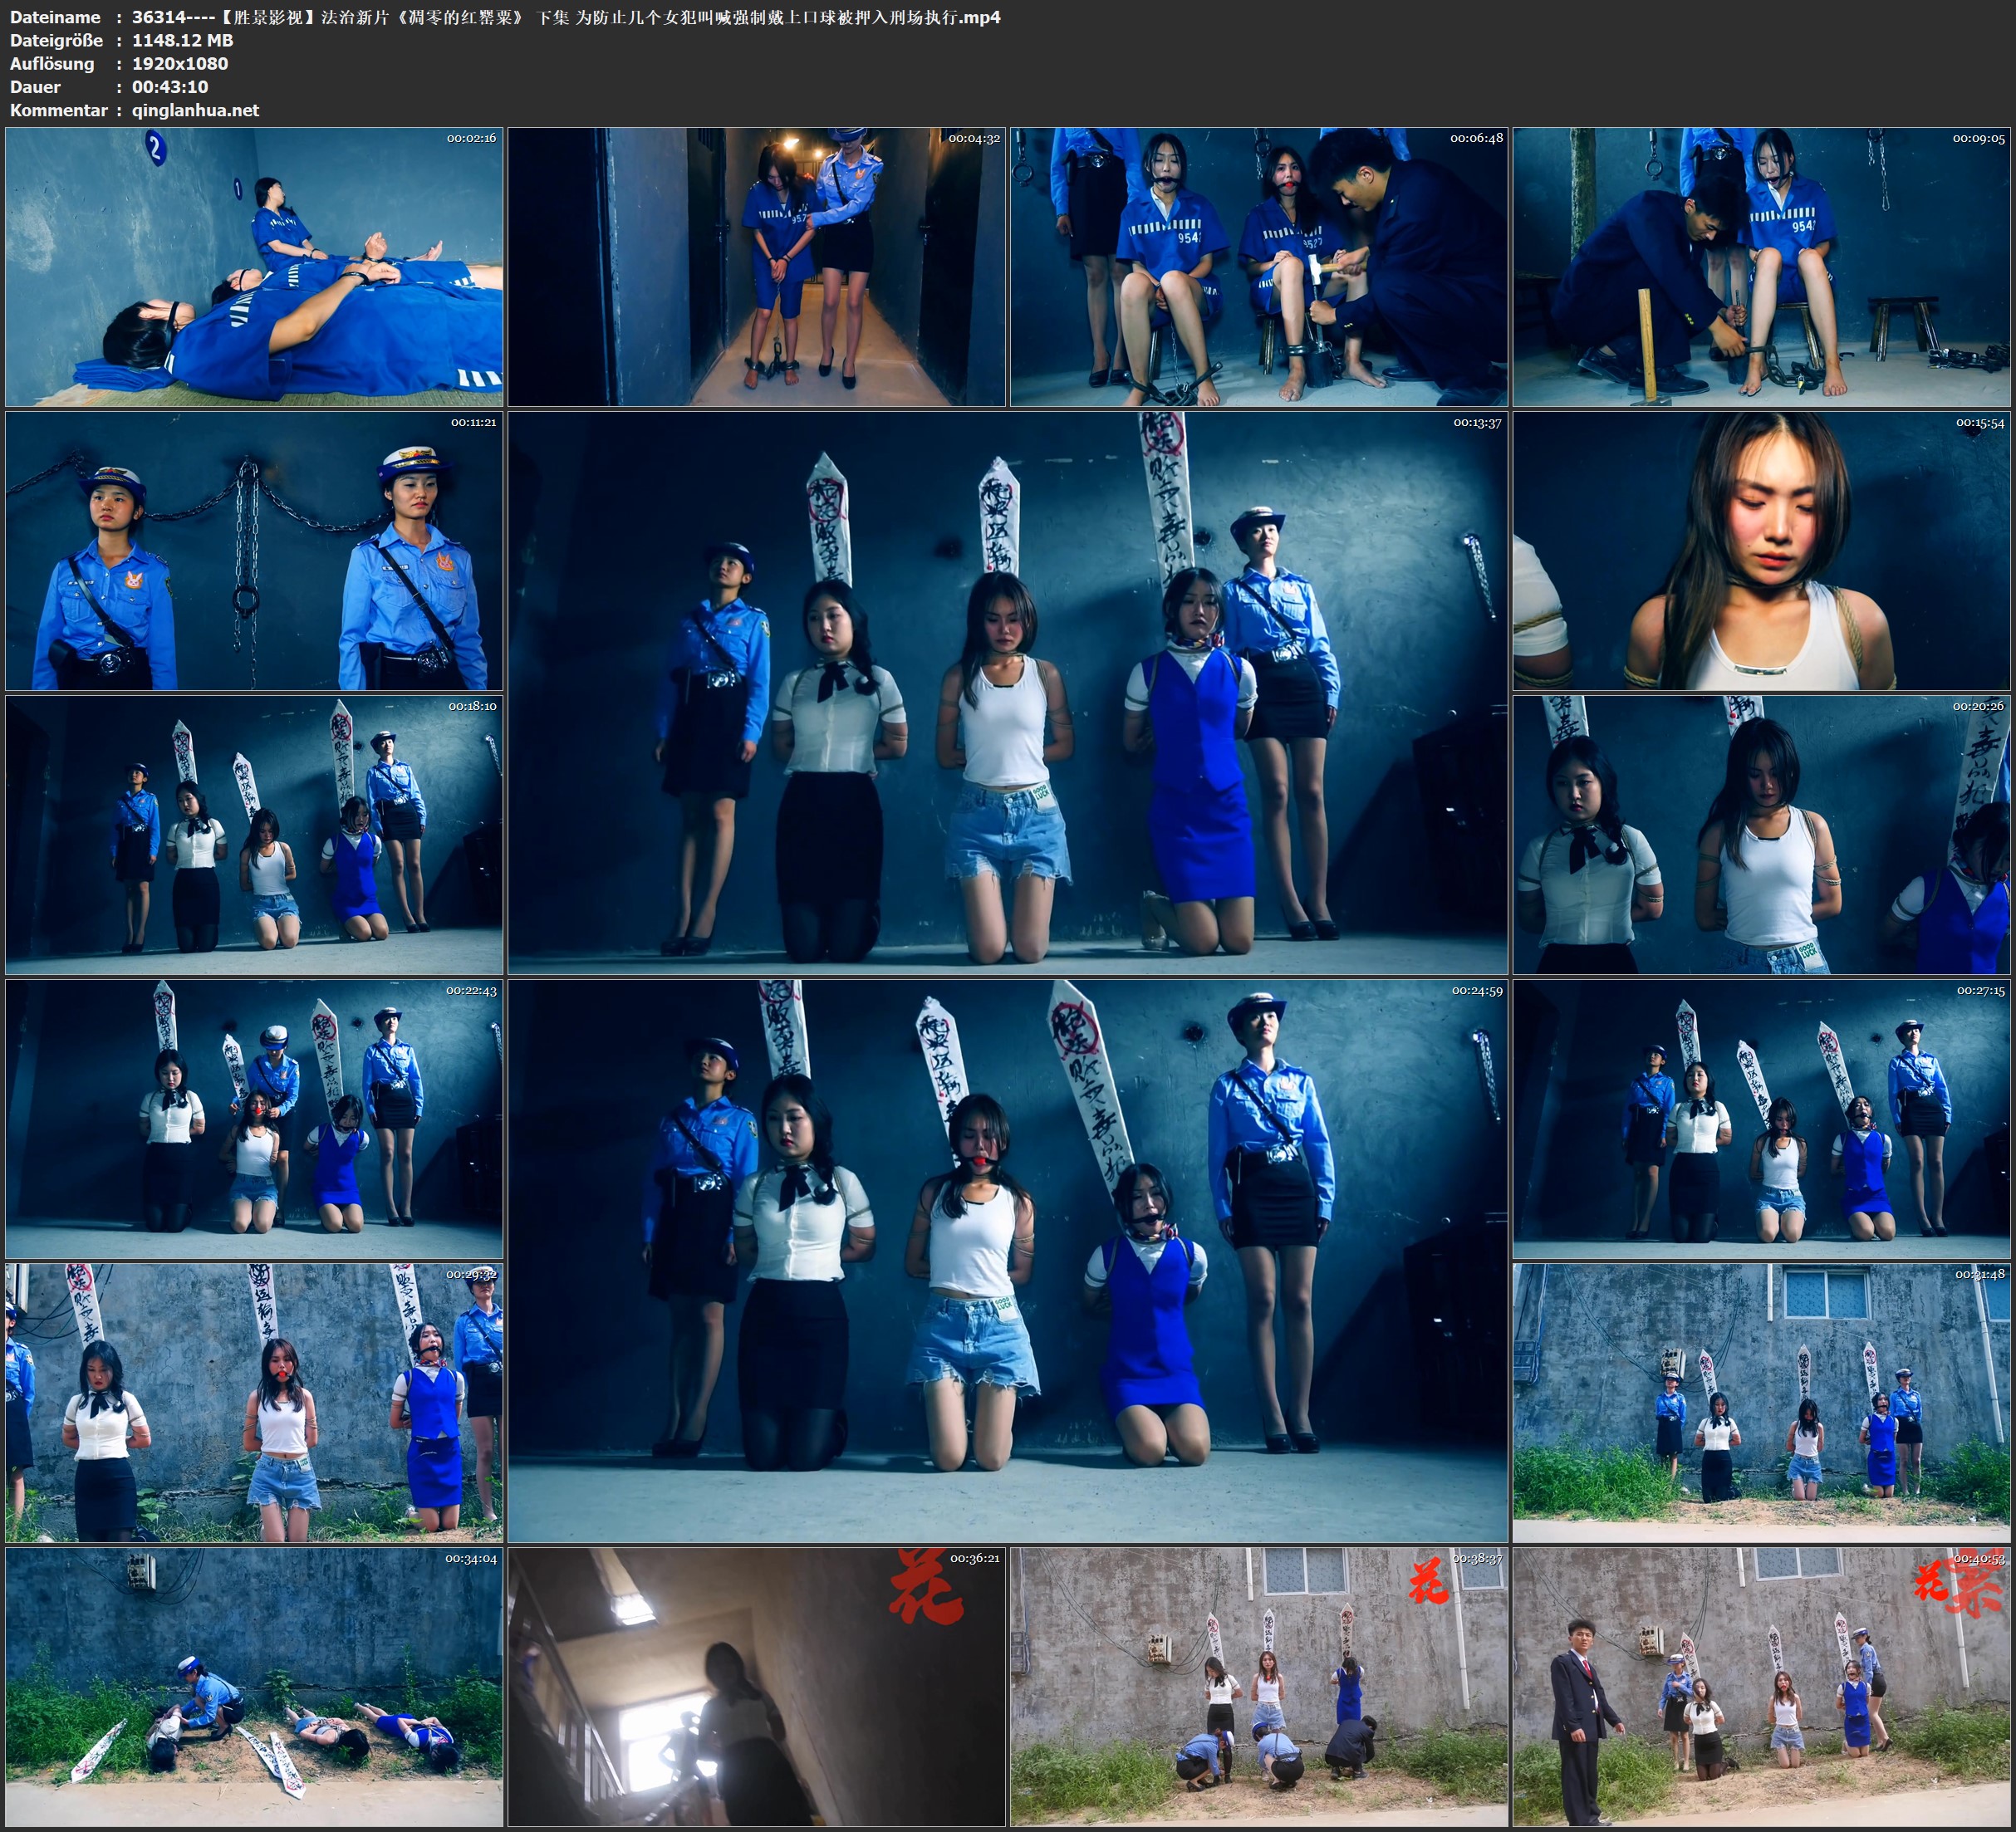Click the thumbnail stamped 00:02:16
Image resolution: width=2016 pixels, height=1832 pixels.
point(254,266)
